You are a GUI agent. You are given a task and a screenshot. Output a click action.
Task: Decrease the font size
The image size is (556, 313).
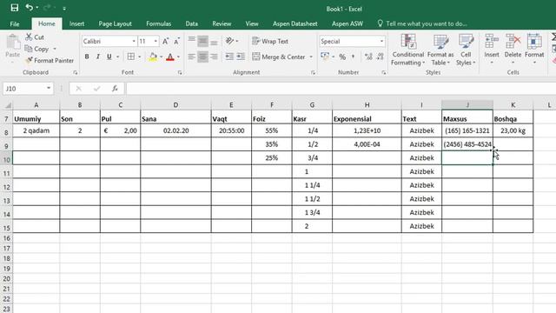coord(176,42)
